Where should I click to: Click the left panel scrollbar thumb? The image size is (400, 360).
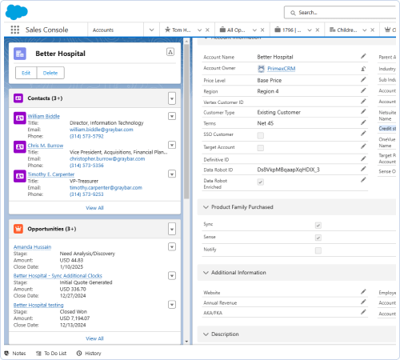pos(186,122)
